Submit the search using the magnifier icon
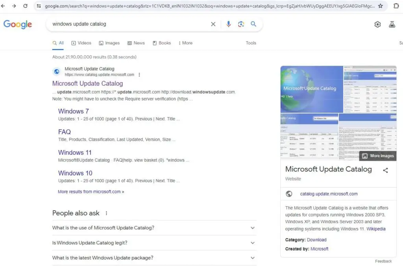Viewport: 403px width, 266px height. pos(253,24)
